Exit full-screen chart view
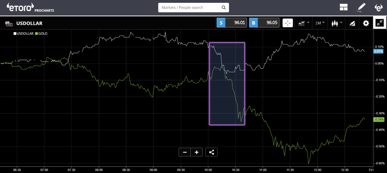This screenshot has width=387, height=173. 379,23
